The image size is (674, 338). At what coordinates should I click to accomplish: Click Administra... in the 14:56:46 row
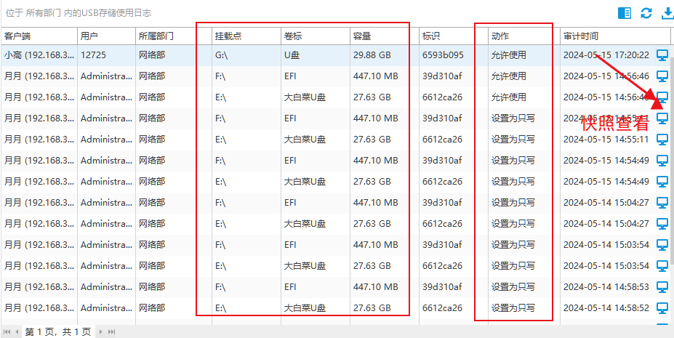click(106, 76)
